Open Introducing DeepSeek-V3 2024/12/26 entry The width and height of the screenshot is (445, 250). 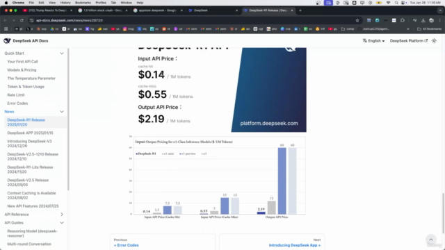(29, 144)
